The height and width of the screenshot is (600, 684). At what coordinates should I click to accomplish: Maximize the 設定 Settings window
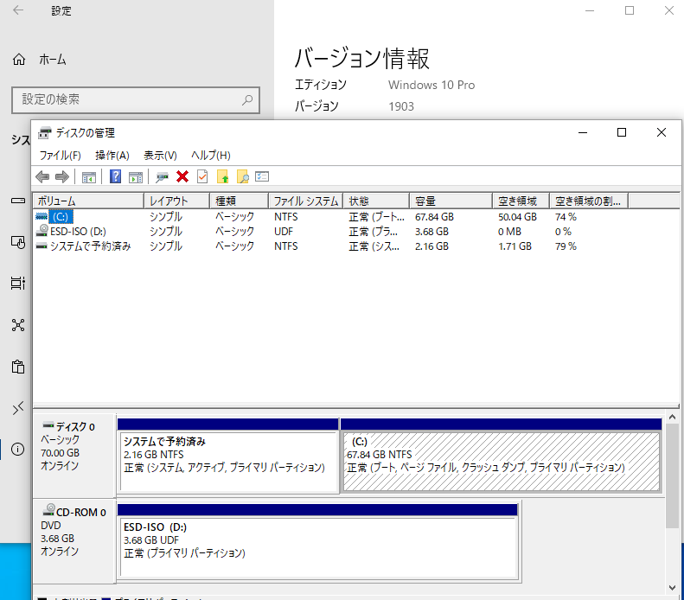pos(630,10)
